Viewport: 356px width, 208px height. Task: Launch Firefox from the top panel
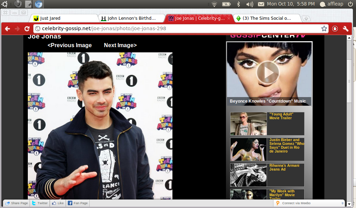[x=18, y=4]
